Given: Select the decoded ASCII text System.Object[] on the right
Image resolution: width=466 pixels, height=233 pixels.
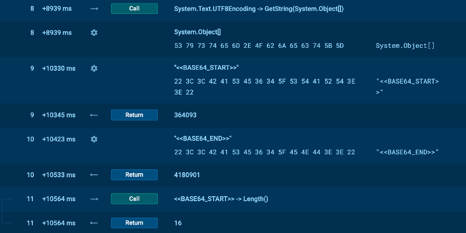Looking at the screenshot, I should pyautogui.click(x=405, y=46).
